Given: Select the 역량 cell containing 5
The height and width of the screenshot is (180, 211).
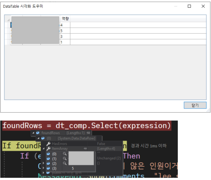Looking at the screenshot, I should (x=65, y=31).
